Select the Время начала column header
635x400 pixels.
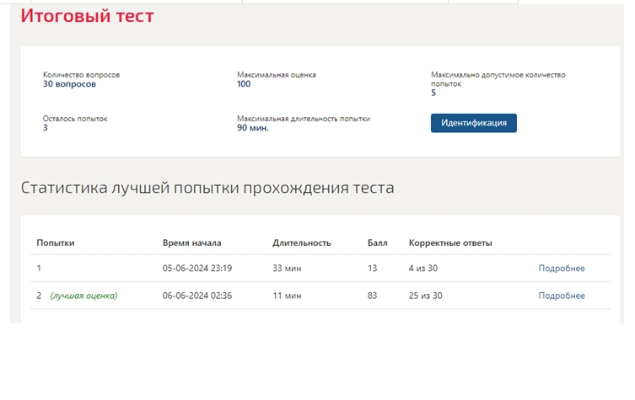click(x=192, y=243)
